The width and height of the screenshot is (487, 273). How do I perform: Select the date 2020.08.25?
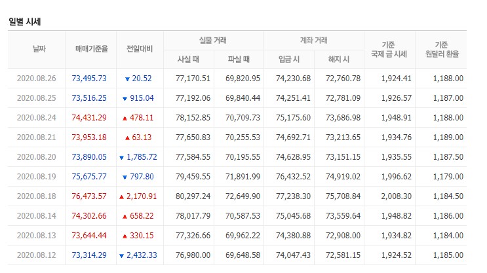(x=36, y=98)
